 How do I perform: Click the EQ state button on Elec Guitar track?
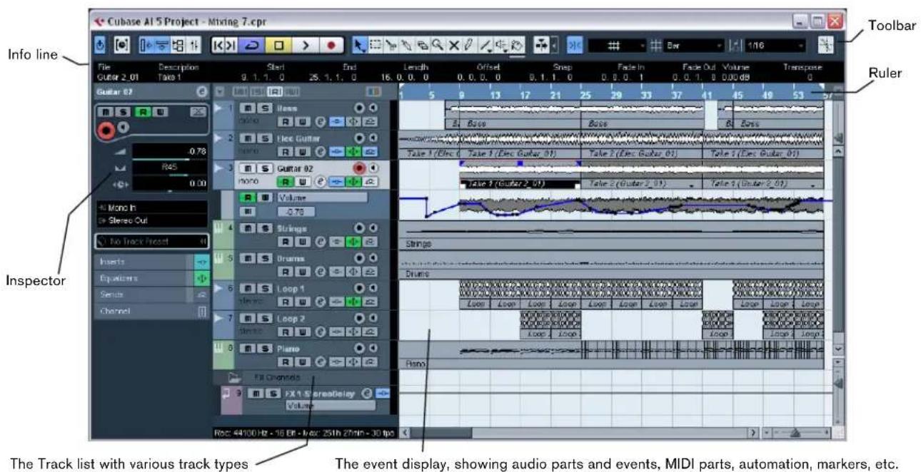click(355, 152)
